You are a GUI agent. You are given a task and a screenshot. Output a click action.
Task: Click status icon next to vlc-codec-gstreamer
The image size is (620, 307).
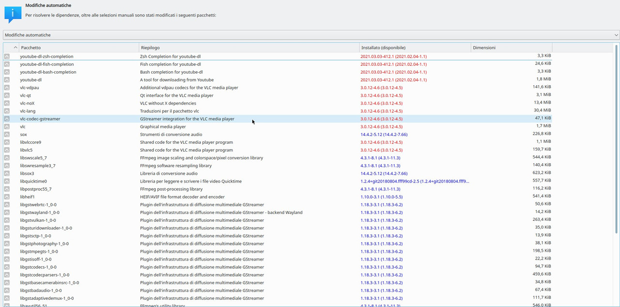7,119
